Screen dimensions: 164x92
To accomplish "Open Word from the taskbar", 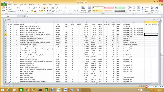I will [65, 90].
